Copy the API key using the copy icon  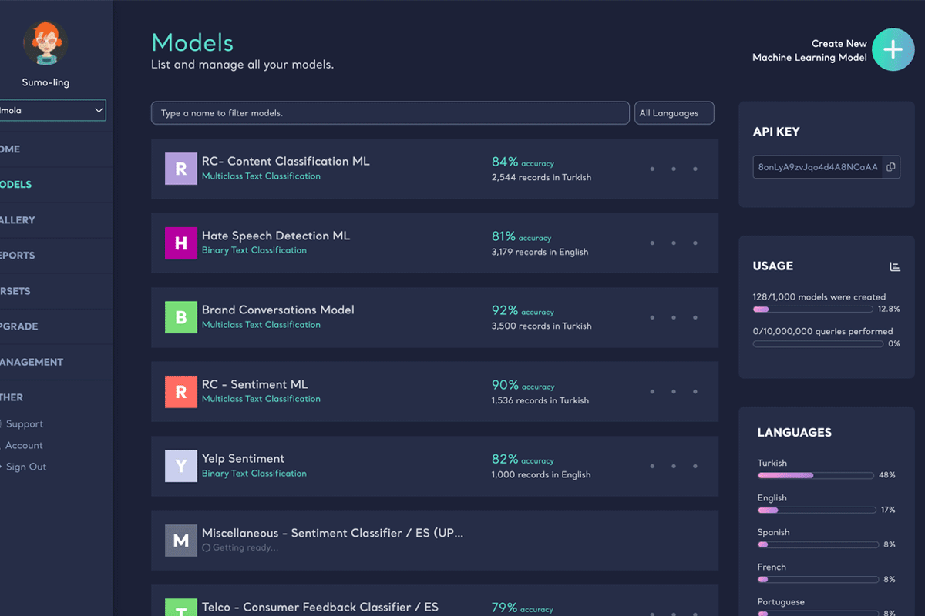click(890, 166)
